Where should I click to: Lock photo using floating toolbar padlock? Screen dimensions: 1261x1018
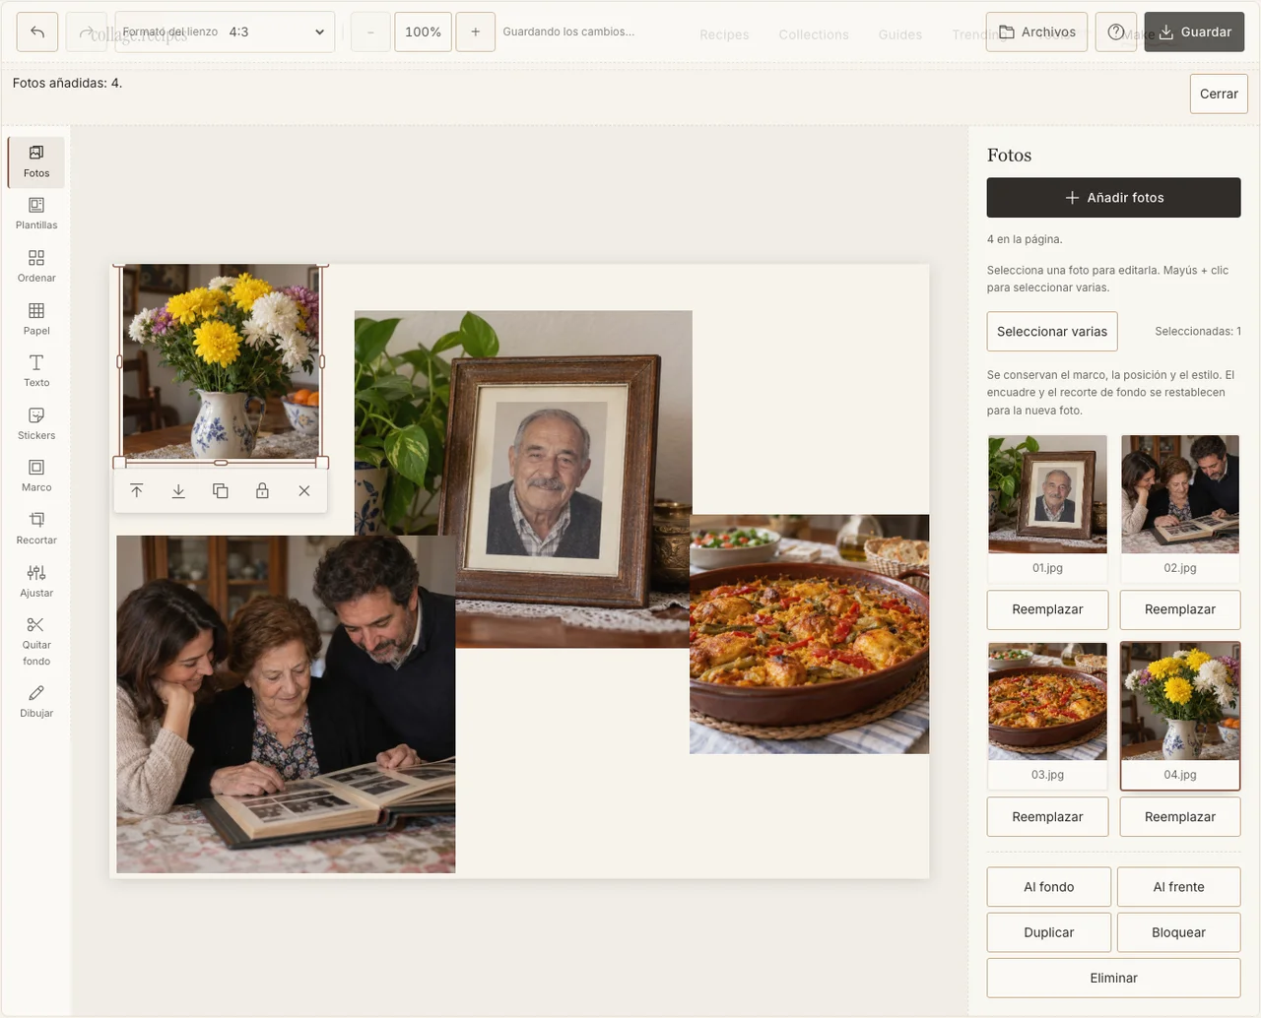[262, 490]
